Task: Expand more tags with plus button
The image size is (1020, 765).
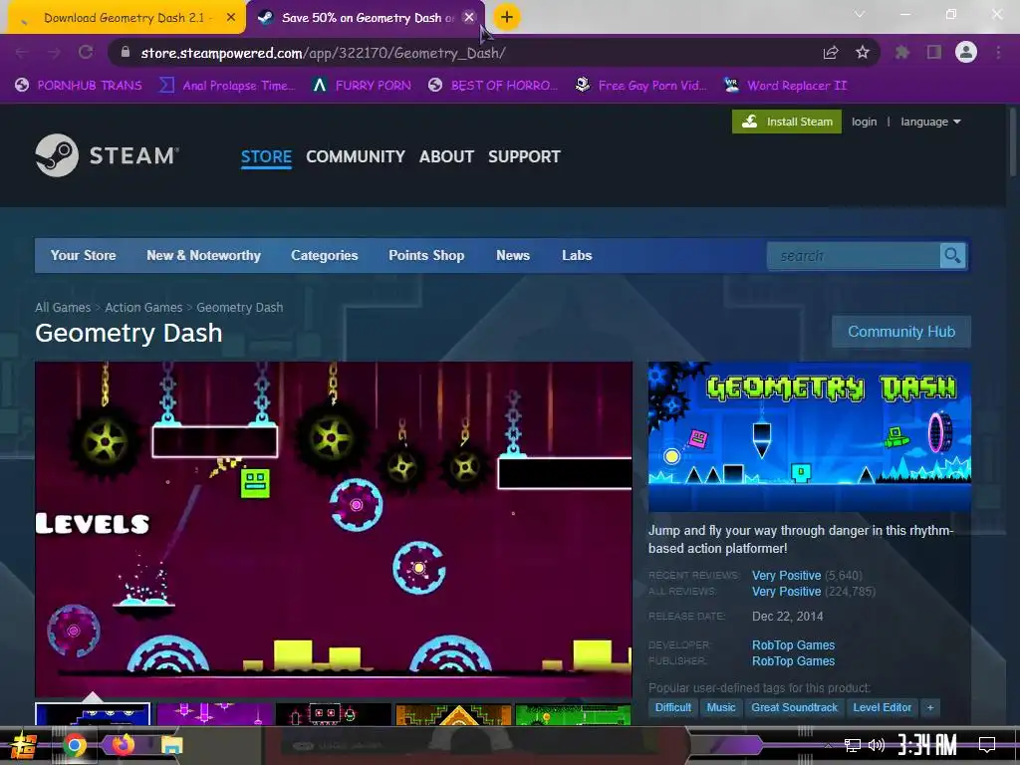Action: click(x=930, y=707)
